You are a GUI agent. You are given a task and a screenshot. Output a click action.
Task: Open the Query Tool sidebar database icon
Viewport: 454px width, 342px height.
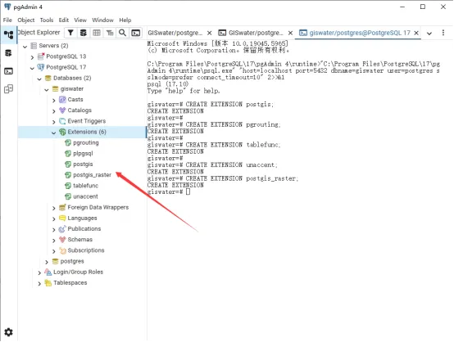(x=8, y=53)
